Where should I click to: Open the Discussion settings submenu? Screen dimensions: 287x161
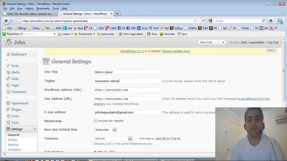coord(14,150)
